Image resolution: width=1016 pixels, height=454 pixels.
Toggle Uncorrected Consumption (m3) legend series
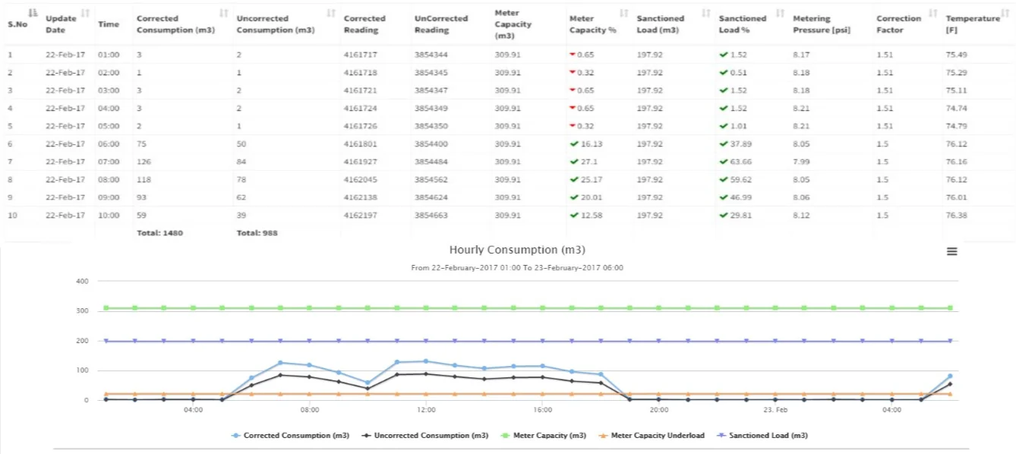point(425,436)
